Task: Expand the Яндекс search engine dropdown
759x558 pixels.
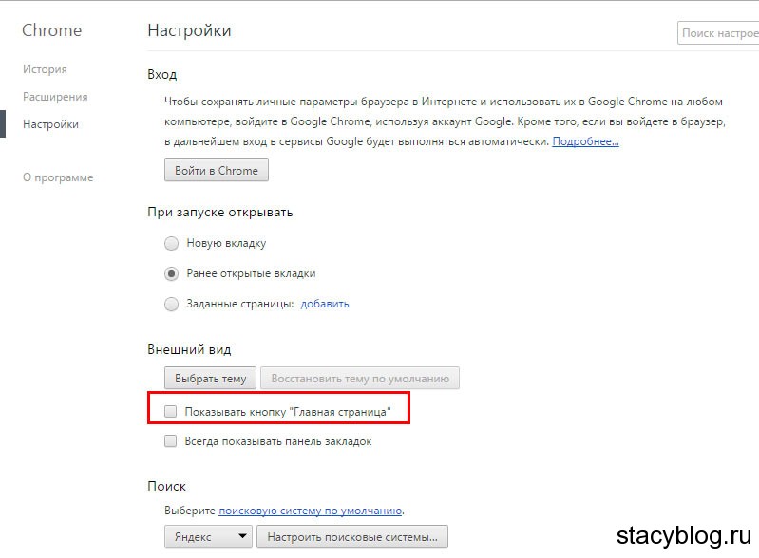Action: point(208,537)
